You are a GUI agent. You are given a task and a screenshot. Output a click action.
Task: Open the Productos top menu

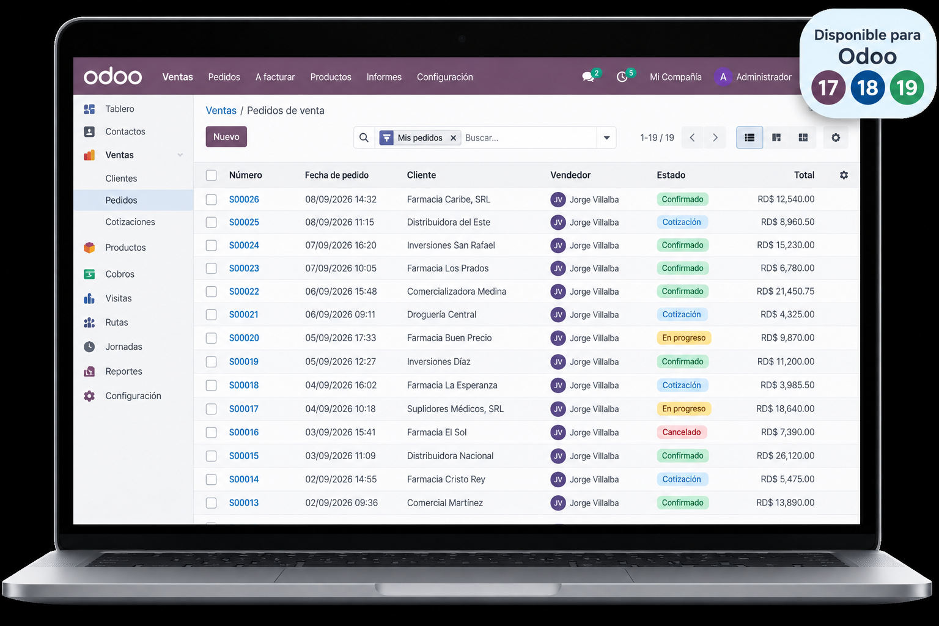tap(331, 77)
